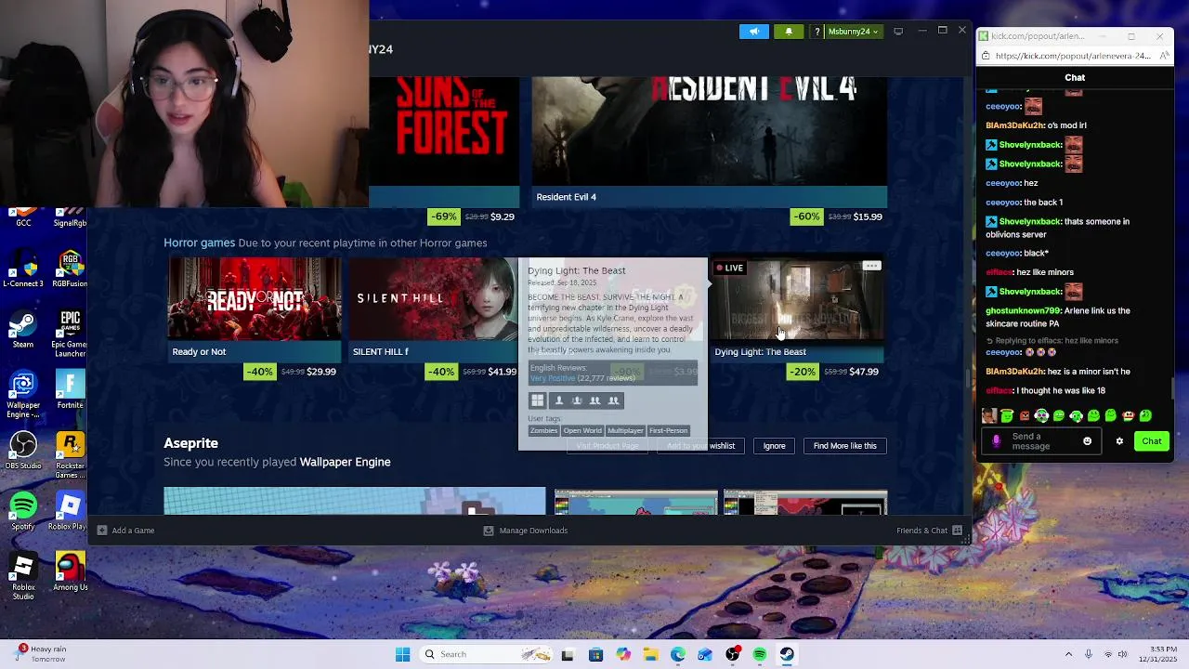The height and width of the screenshot is (669, 1189).
Task: Click the $41.99 SILENT HILL f price
Action: point(503,372)
